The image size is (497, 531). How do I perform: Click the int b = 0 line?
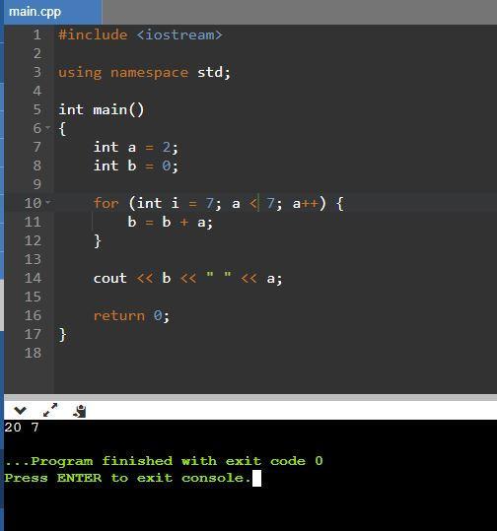136,166
